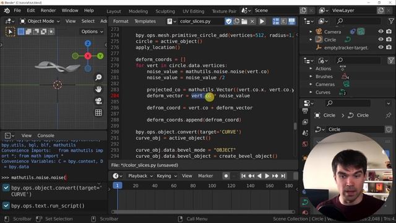The width and height of the screenshot is (396, 223).
Task: Open the Templates menu in the text editor
Action: tap(145, 21)
